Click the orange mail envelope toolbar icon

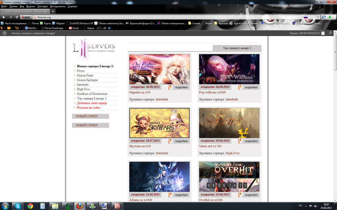point(9,28)
